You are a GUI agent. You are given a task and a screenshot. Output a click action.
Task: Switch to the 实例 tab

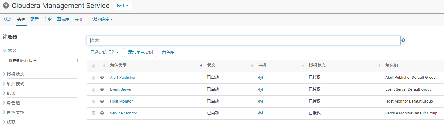21,19
